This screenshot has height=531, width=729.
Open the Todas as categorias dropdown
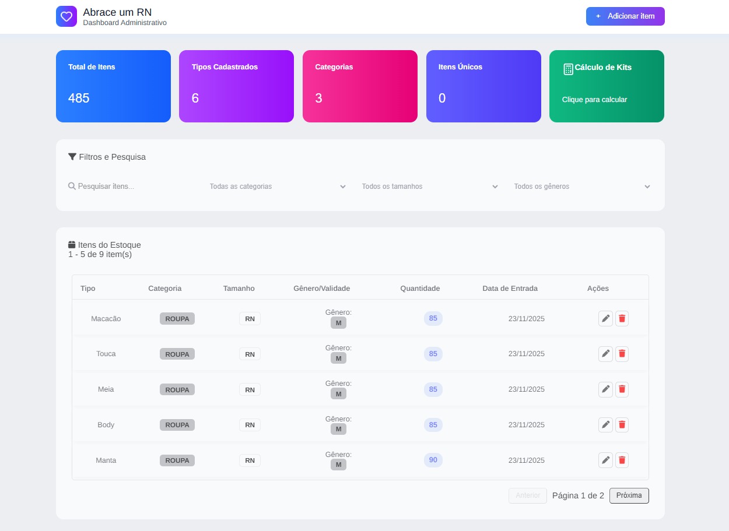[x=277, y=187]
